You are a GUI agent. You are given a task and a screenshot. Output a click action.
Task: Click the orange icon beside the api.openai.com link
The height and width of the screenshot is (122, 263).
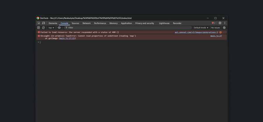coord(221,32)
